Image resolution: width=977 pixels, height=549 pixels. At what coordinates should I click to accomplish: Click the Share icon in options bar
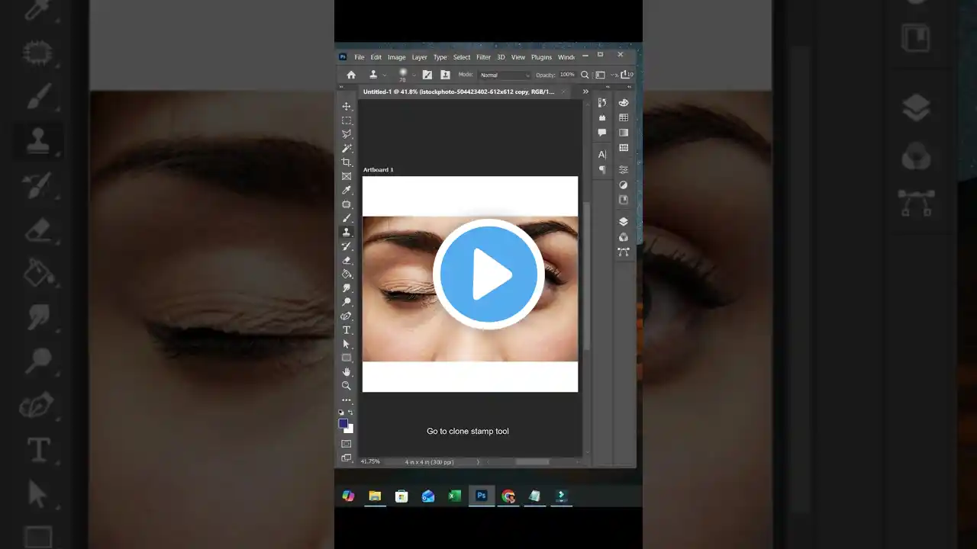click(x=627, y=75)
